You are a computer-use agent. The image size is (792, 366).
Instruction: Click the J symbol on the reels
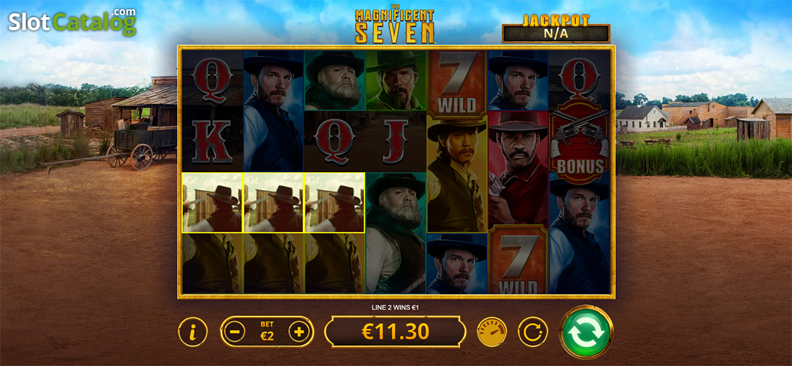[395, 142]
